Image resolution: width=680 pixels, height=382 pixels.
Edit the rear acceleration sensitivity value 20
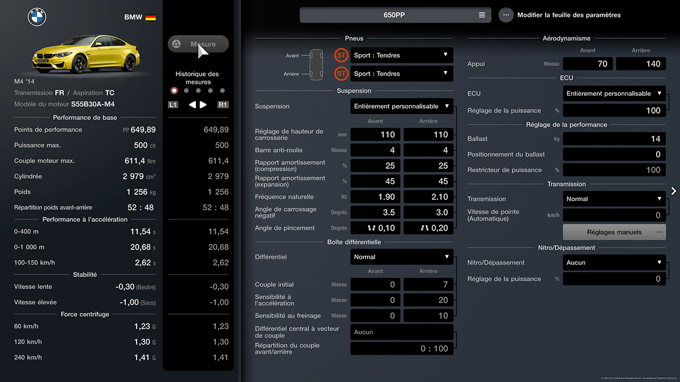(428, 300)
